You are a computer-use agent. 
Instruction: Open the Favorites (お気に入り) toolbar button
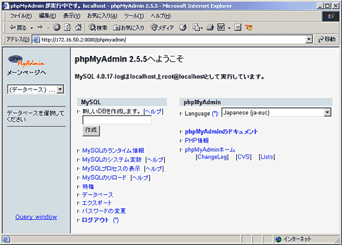129,27
